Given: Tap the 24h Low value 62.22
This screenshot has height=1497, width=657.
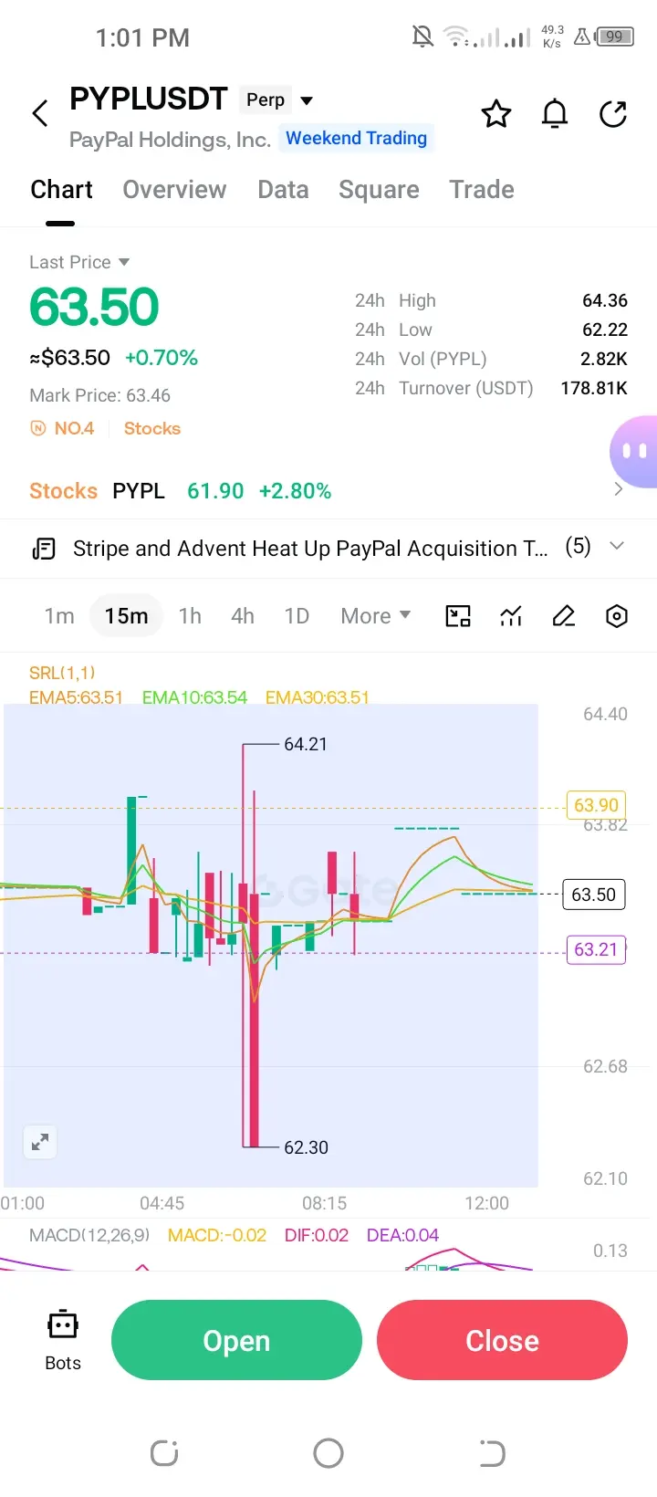Looking at the screenshot, I should click(x=605, y=330).
